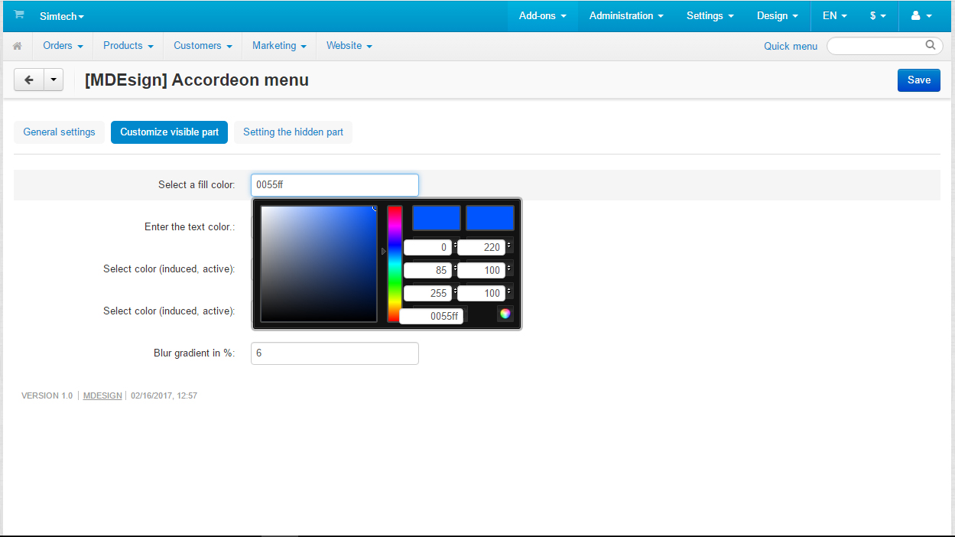Click the stepper beside red value 0
This screenshot has height=537, width=955.
point(456,246)
